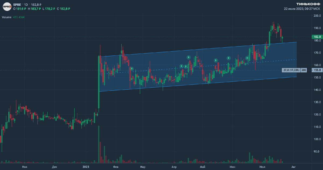The width and height of the screenshot is (323, 170).
Task: Click the 190.0 price axis label
Action: tap(317, 28)
